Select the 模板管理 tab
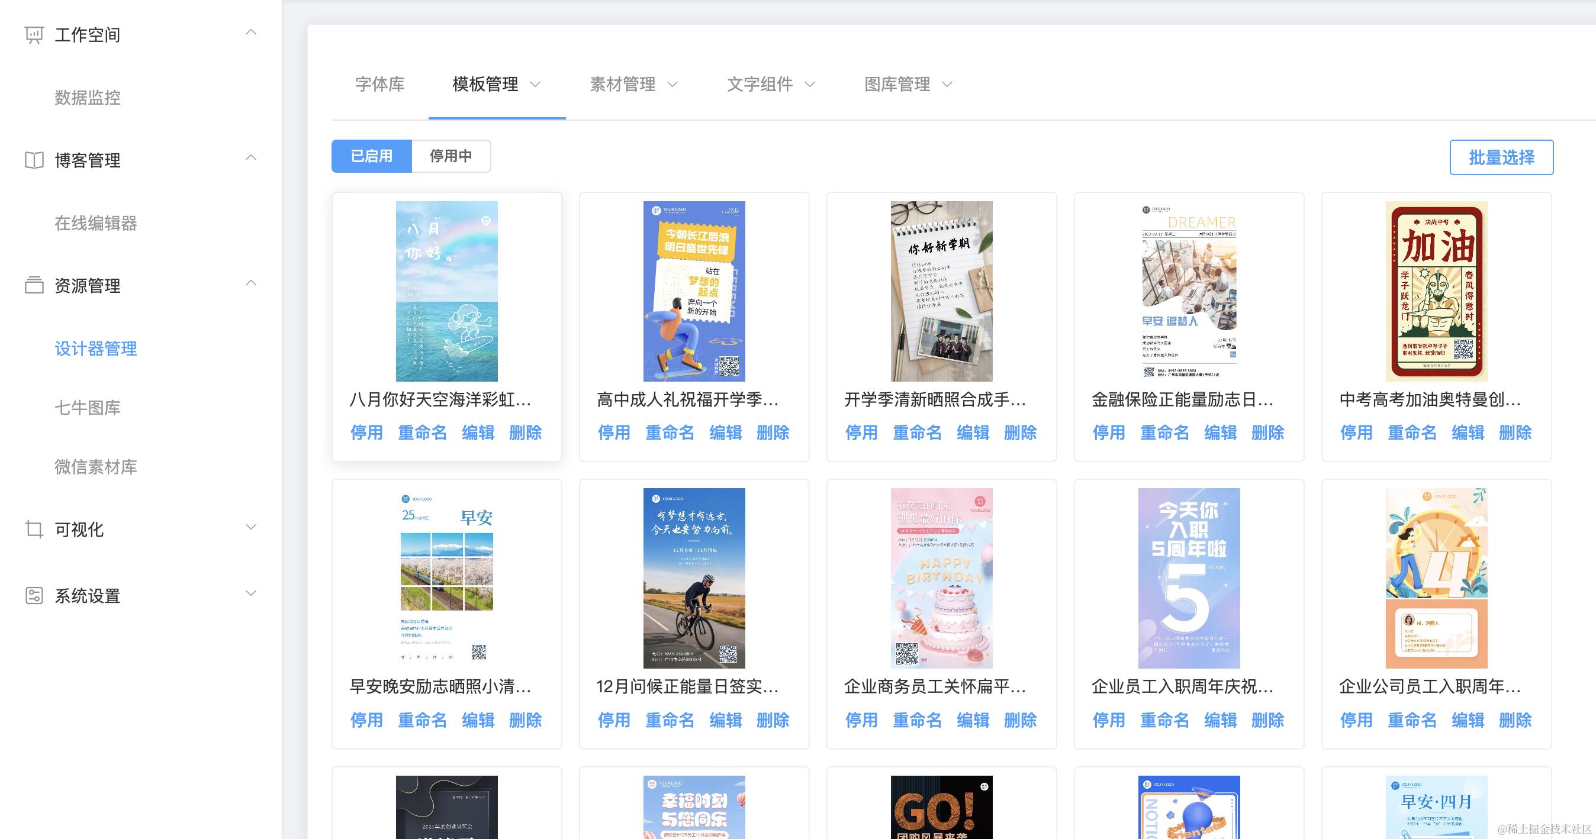1596x839 pixels. pyautogui.click(x=485, y=84)
